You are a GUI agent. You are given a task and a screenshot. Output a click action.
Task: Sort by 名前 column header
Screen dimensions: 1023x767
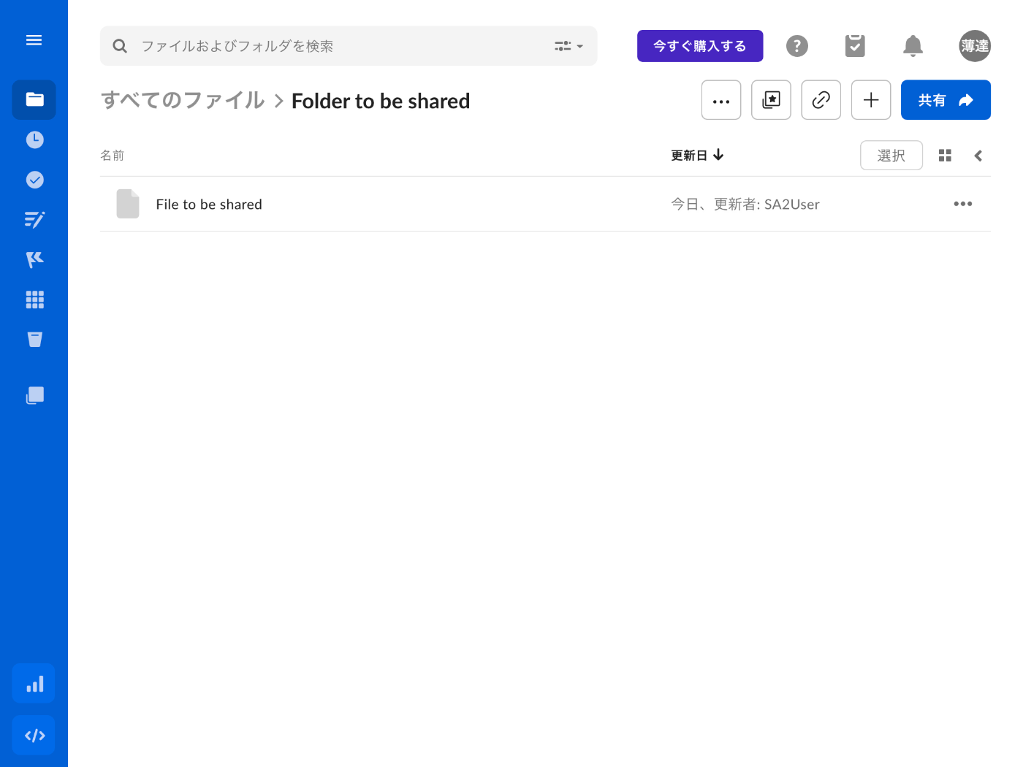113,156
